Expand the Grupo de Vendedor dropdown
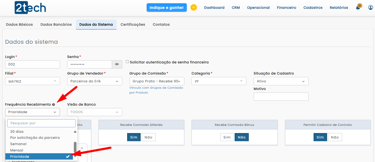Image resolution: width=375 pixels, height=162 pixels. coord(95,81)
